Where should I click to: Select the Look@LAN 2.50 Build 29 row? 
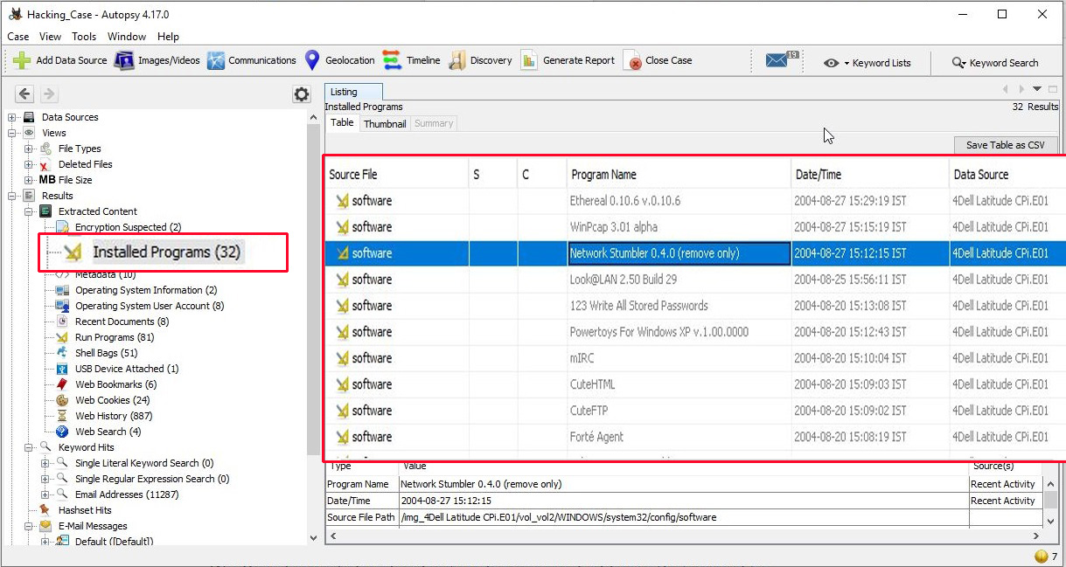(695, 280)
